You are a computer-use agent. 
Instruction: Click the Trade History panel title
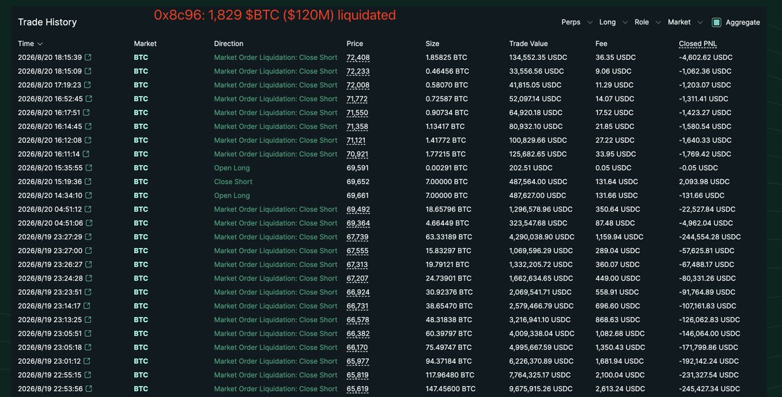point(47,22)
